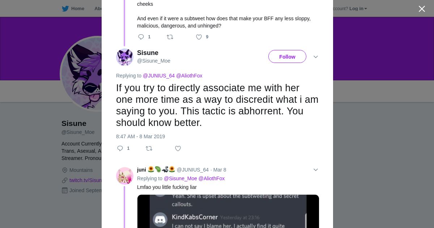Open the Log in dropdown
This screenshot has height=228, width=434.
click(x=358, y=9)
